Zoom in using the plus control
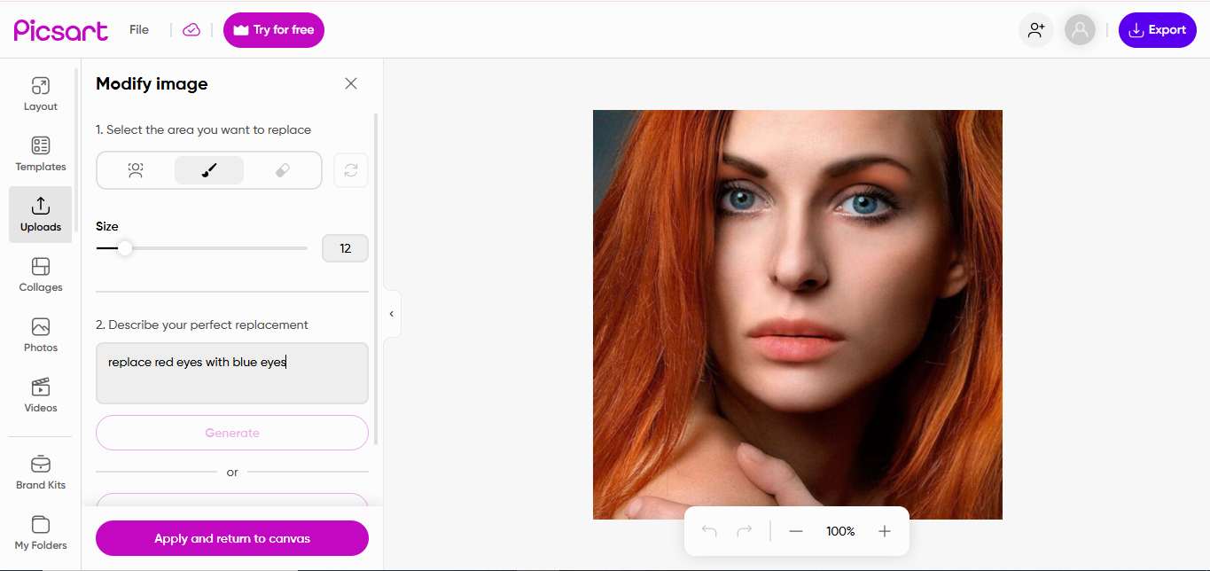Screen dimensions: 1210x571 [884, 530]
